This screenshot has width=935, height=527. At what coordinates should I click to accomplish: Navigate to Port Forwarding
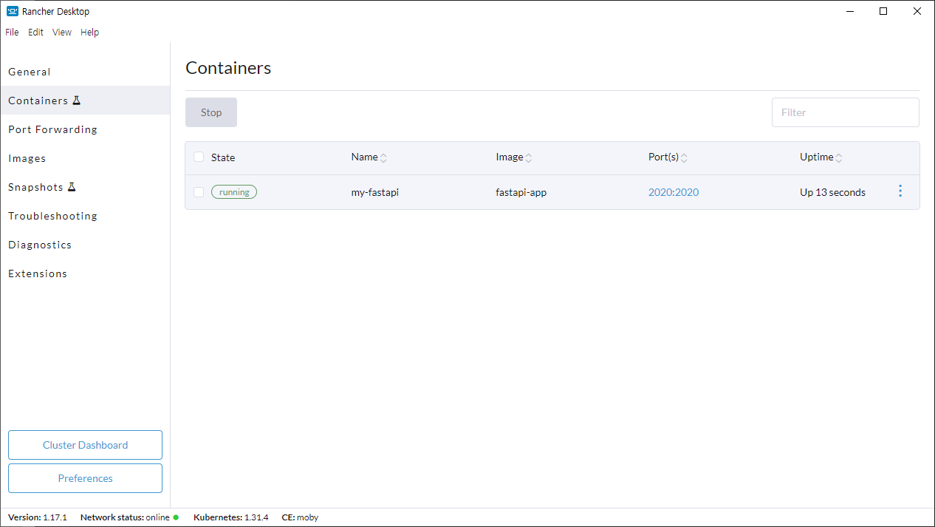coord(85,129)
